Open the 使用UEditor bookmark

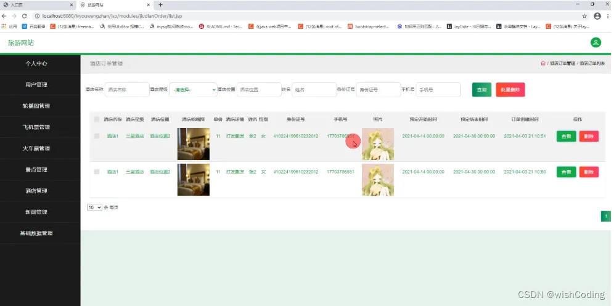(123, 26)
